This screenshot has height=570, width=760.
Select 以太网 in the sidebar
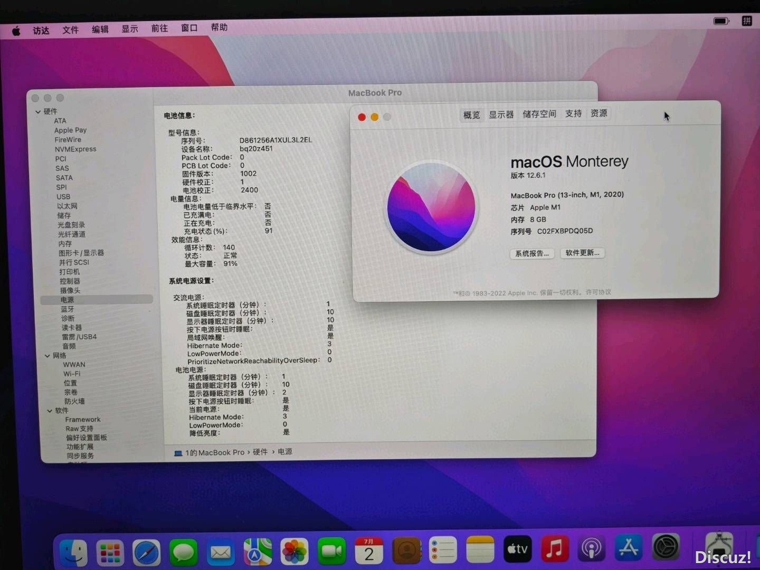(67, 206)
